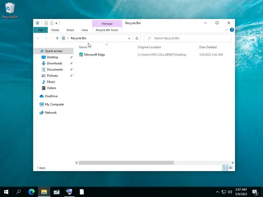Switch to the Share ribbon tab
The image size is (263, 197).
click(x=70, y=30)
